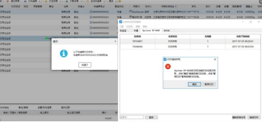Click the 暂停打印 button
The width and height of the screenshot is (262, 123).
(209, 84)
